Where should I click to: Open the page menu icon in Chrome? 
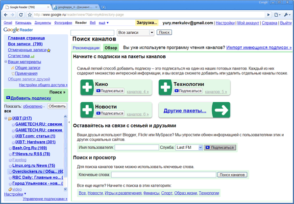tap(277, 15)
